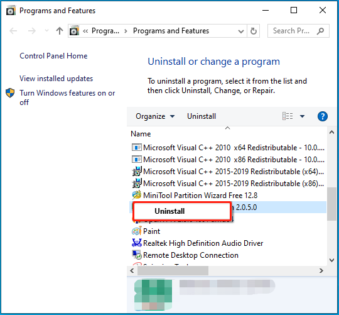Open View installed updates link

[x=56, y=79]
